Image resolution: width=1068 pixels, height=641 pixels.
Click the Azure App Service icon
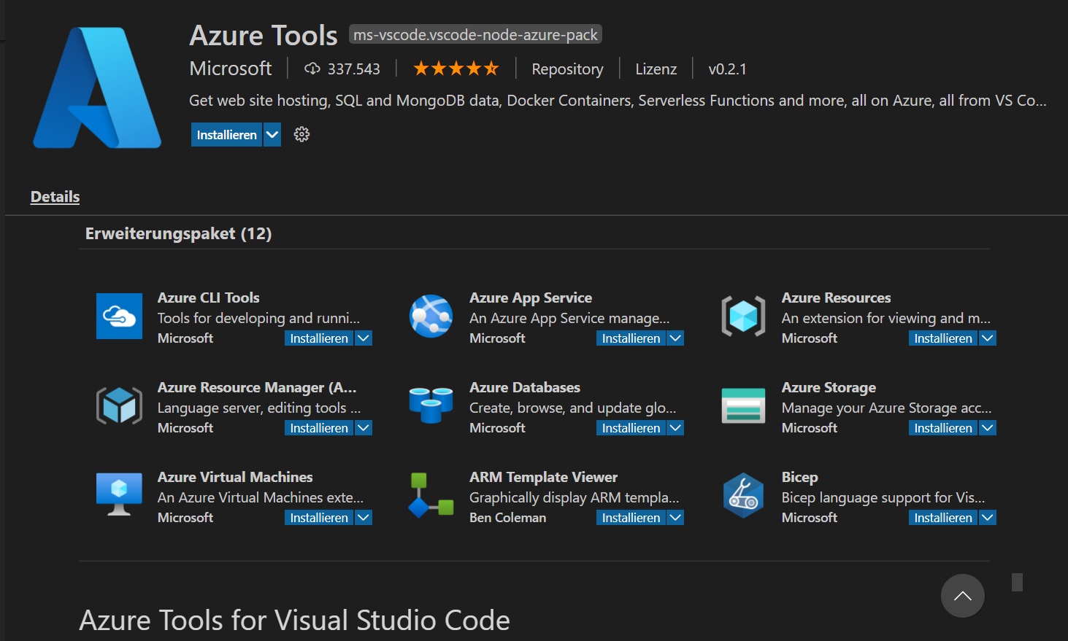(x=431, y=316)
